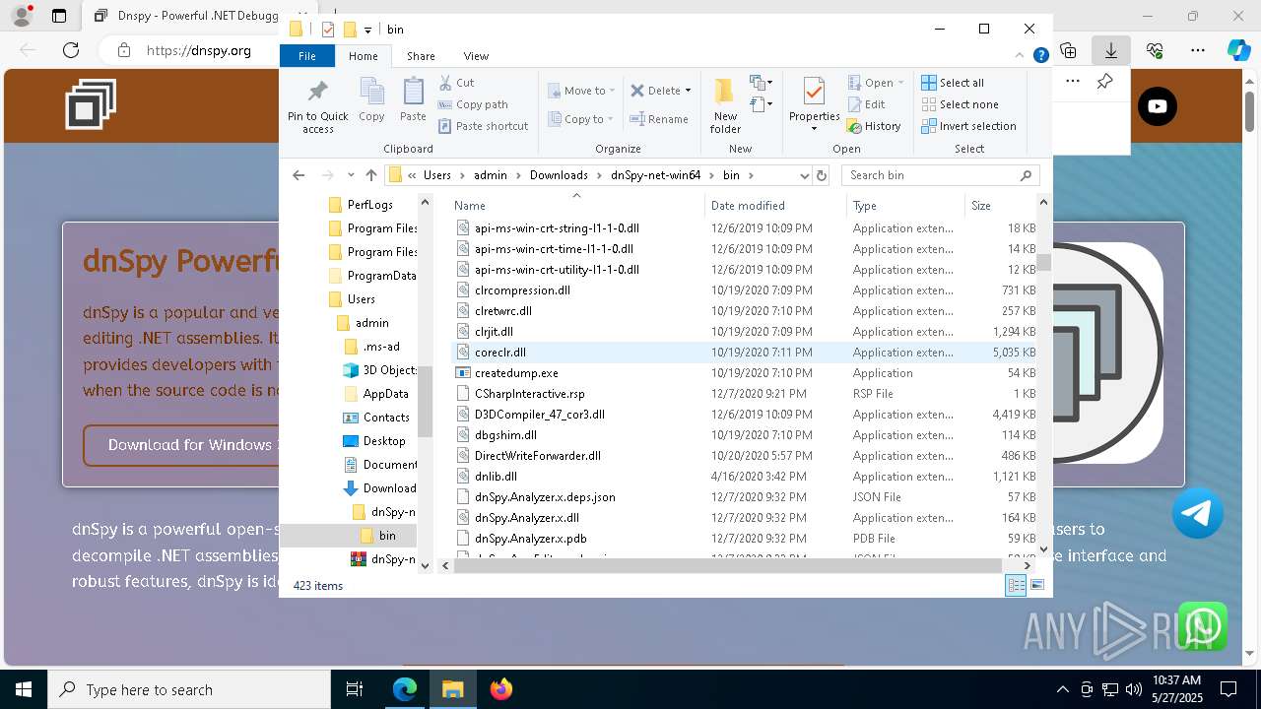The width and height of the screenshot is (1261, 709).
Task: Open Explorer help question mark
Action: [x=1040, y=56]
